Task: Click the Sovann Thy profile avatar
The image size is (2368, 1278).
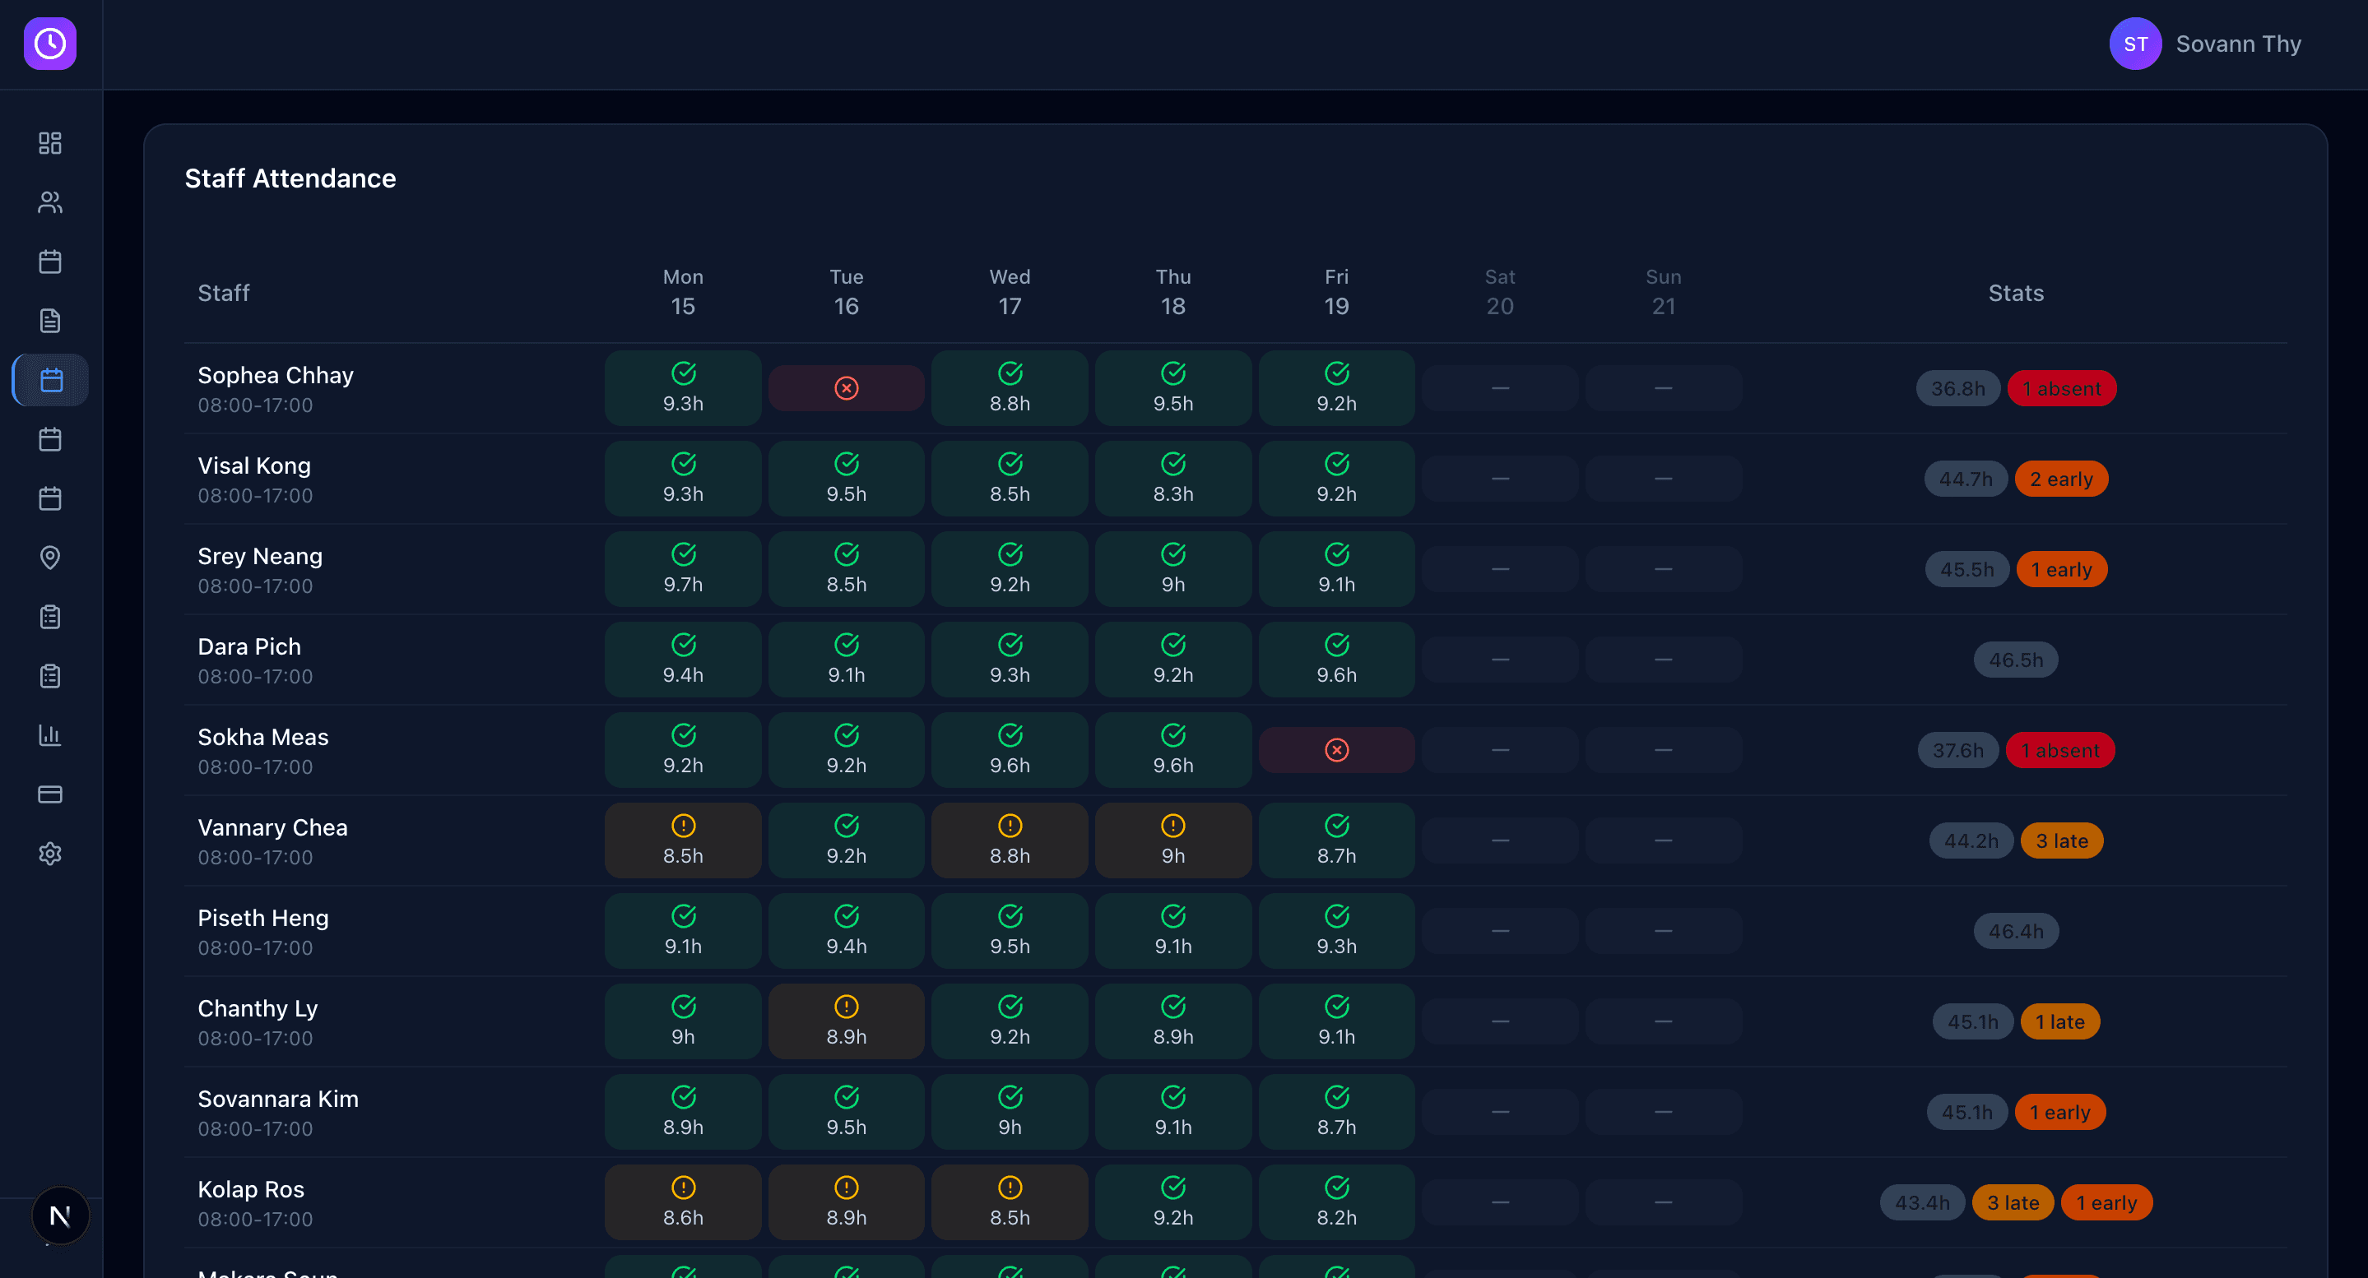Action: (2134, 44)
